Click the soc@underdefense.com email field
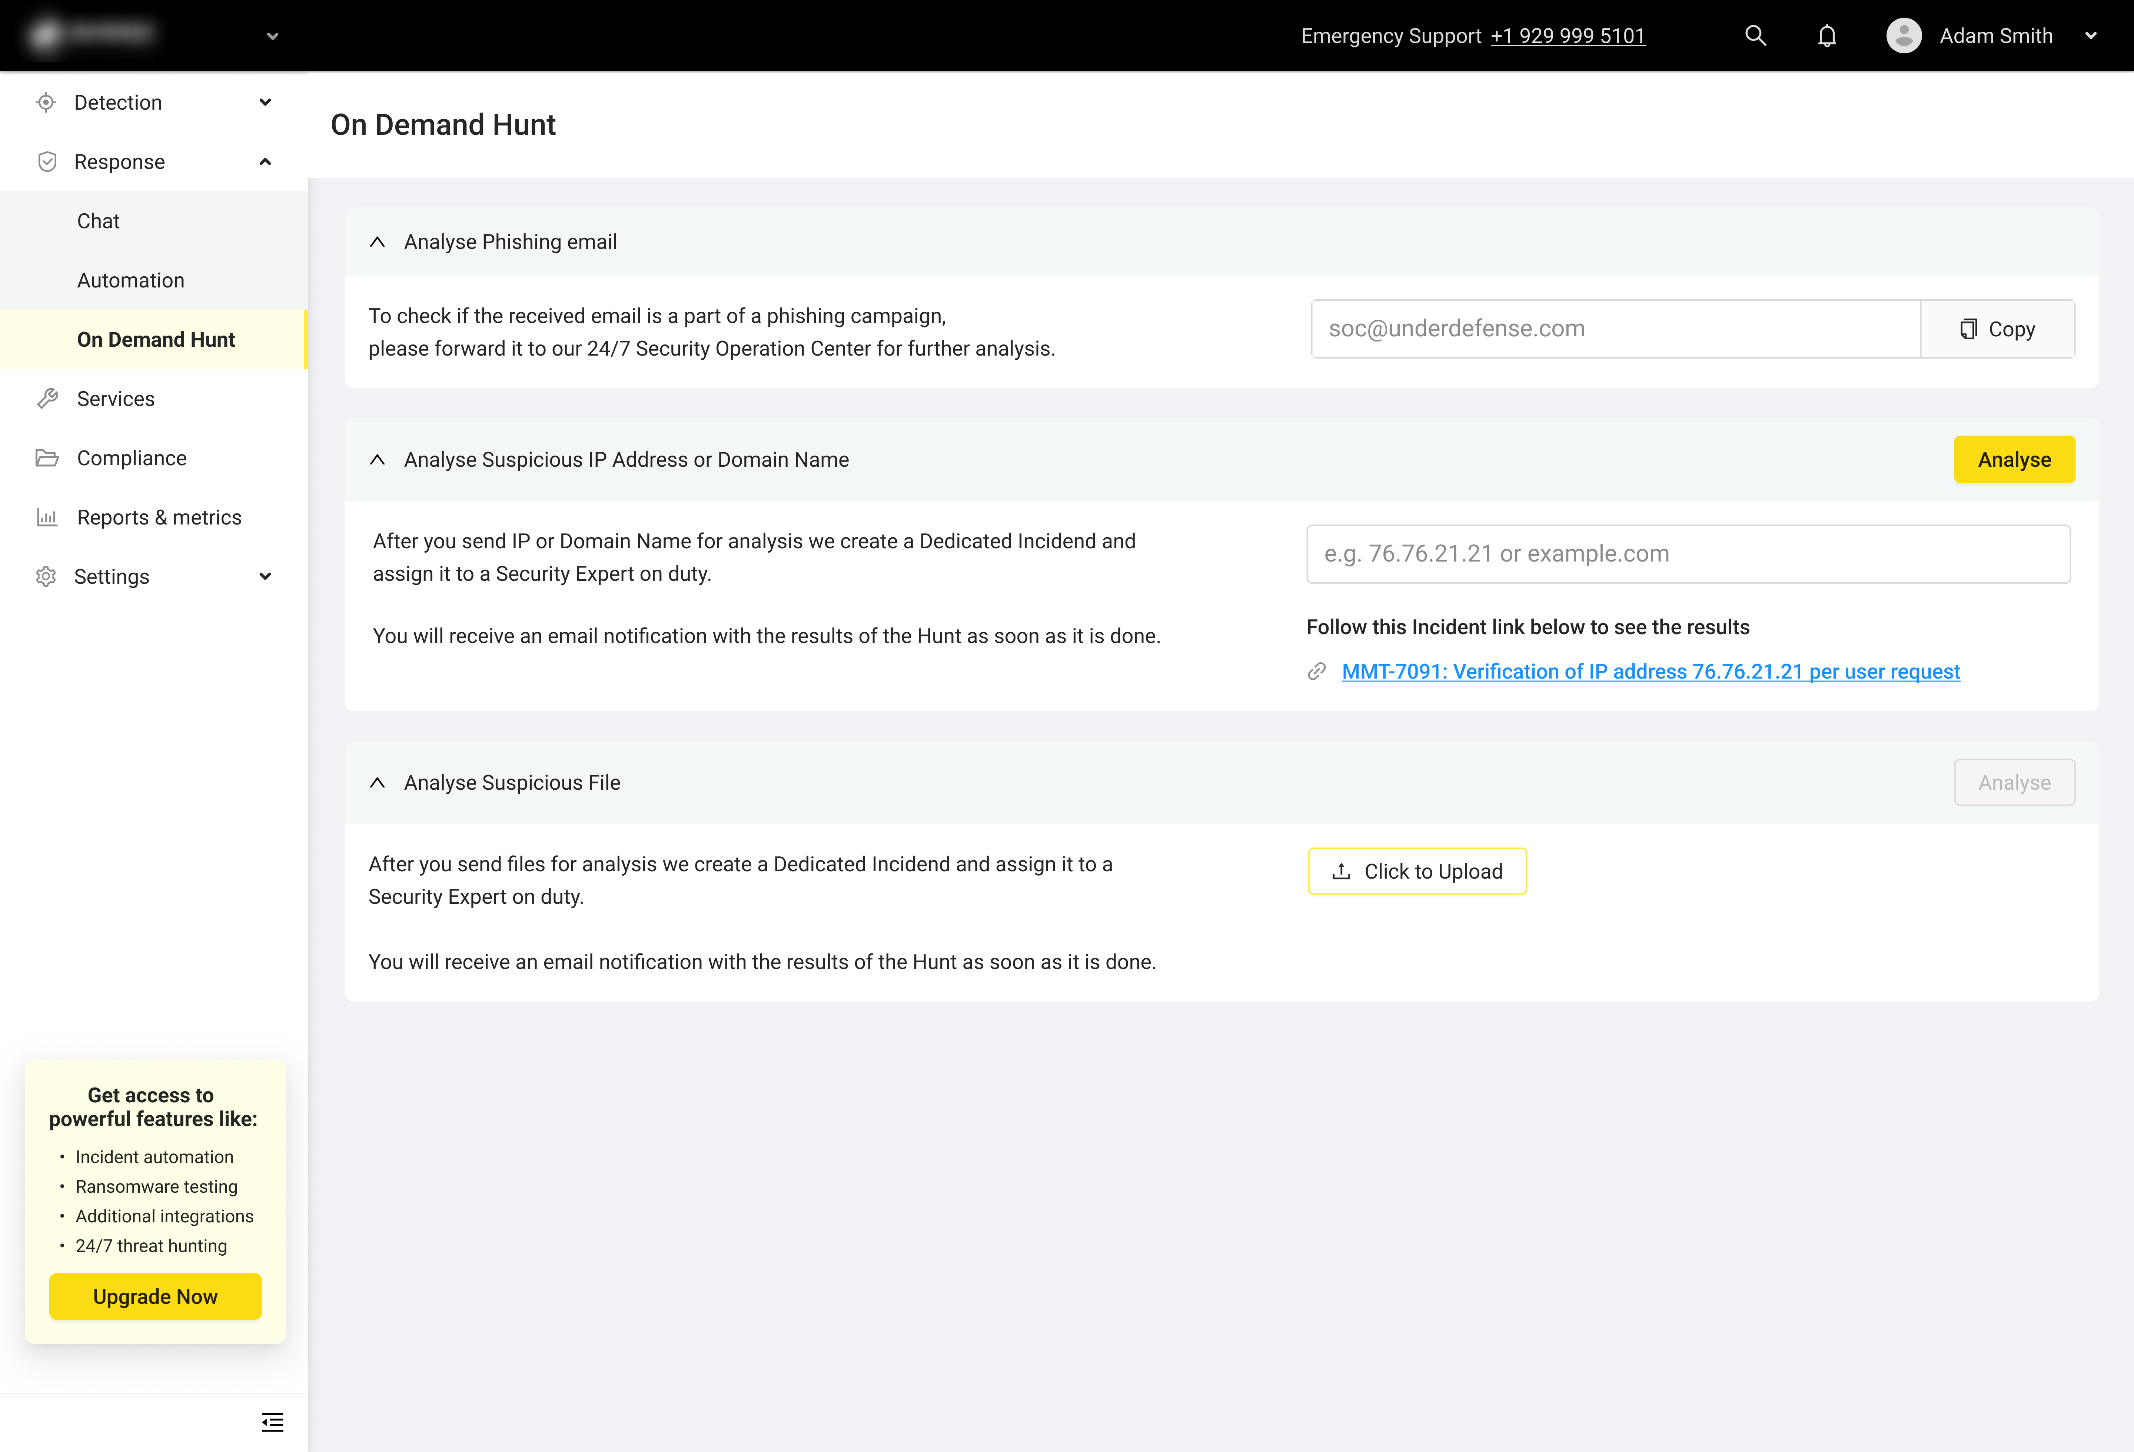Viewport: 2134px width, 1452px height. 1615,329
